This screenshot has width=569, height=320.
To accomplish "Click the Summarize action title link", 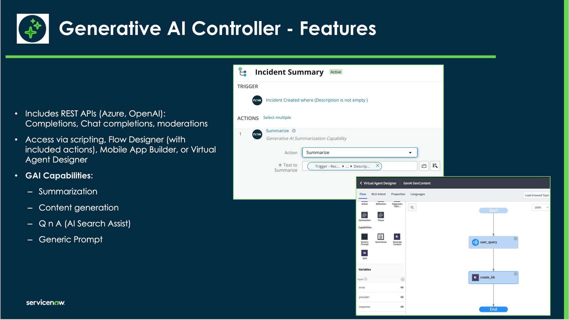I will (x=277, y=131).
